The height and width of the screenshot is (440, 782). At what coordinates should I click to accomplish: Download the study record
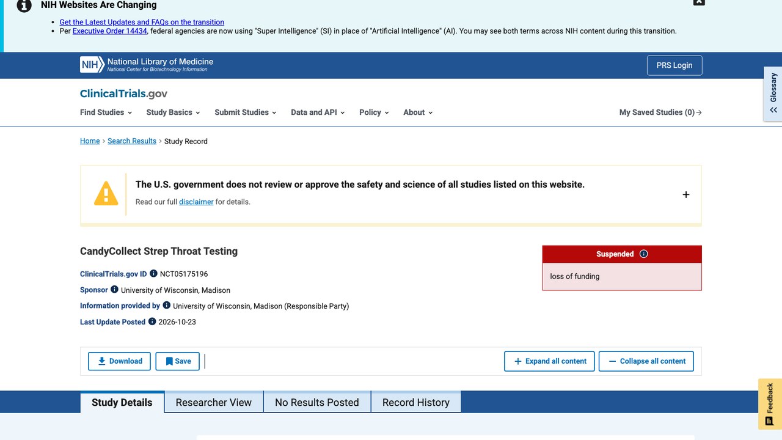pyautogui.click(x=120, y=361)
